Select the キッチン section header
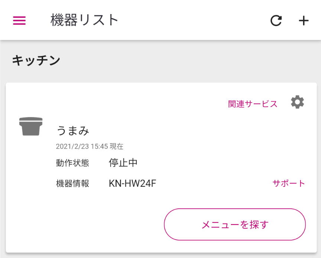The height and width of the screenshot is (258, 321). [36, 60]
